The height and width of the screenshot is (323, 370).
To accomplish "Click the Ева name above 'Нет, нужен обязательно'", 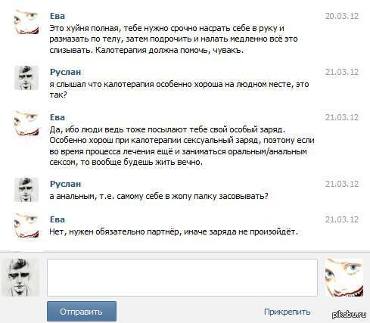I will tap(58, 219).
